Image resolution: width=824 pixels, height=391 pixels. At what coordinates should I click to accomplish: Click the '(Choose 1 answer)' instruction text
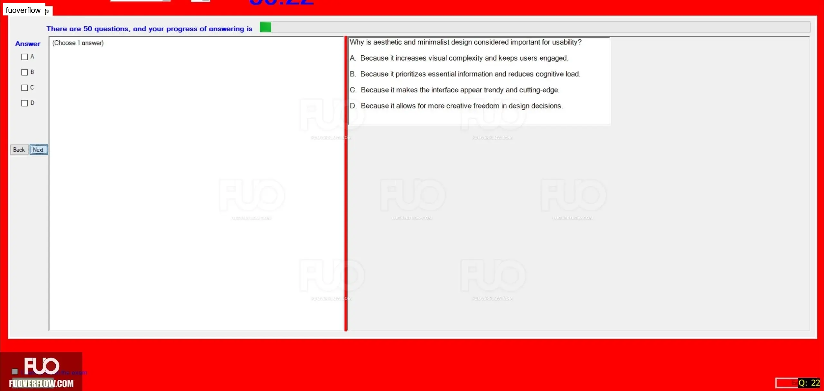point(78,43)
